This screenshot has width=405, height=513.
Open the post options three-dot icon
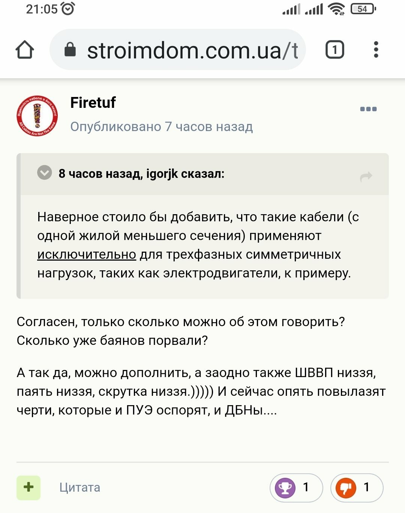pyautogui.click(x=368, y=109)
